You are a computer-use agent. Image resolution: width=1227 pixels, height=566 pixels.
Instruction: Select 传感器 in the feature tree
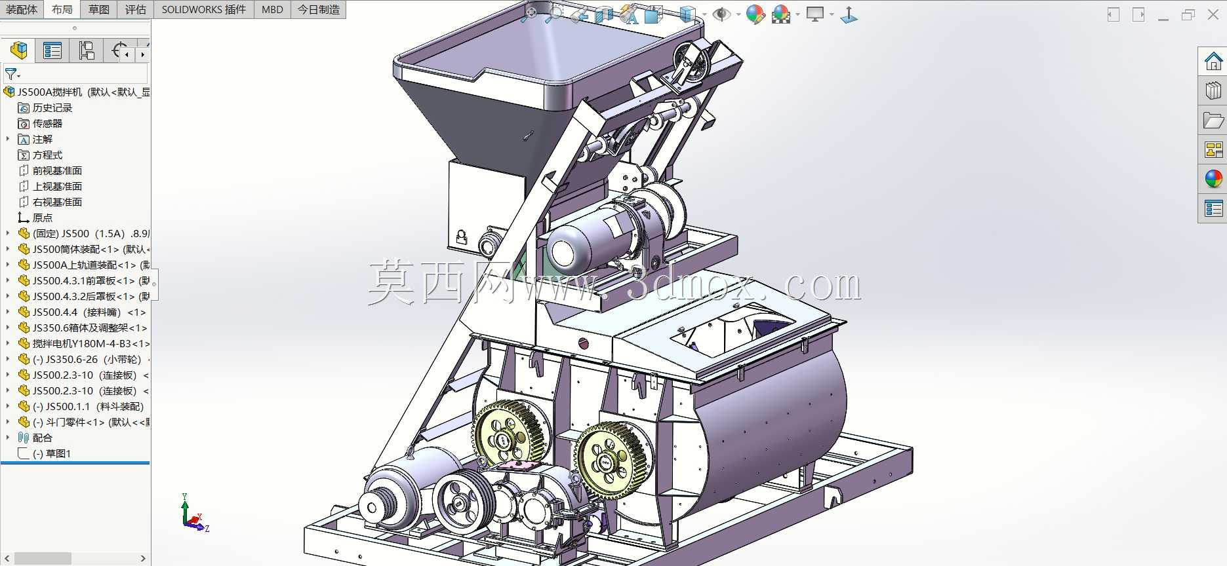click(x=47, y=123)
